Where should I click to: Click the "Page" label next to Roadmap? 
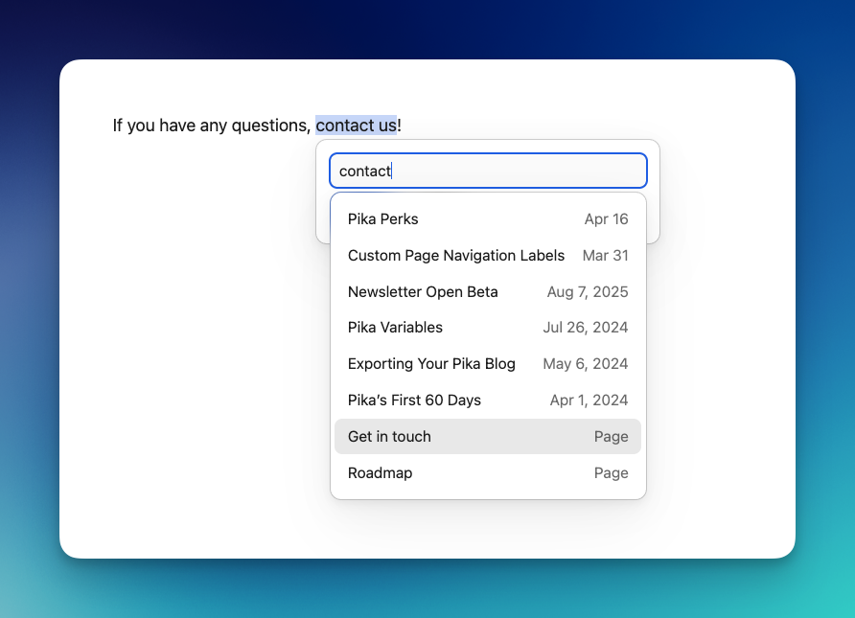611,472
